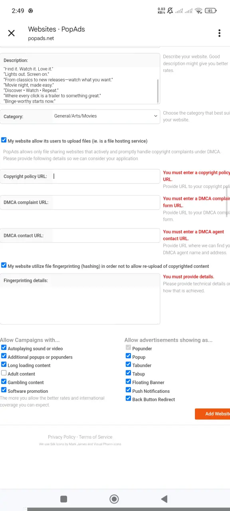Tap the Android home circle icon
This screenshot has width=230, height=511.
pos(114,499)
